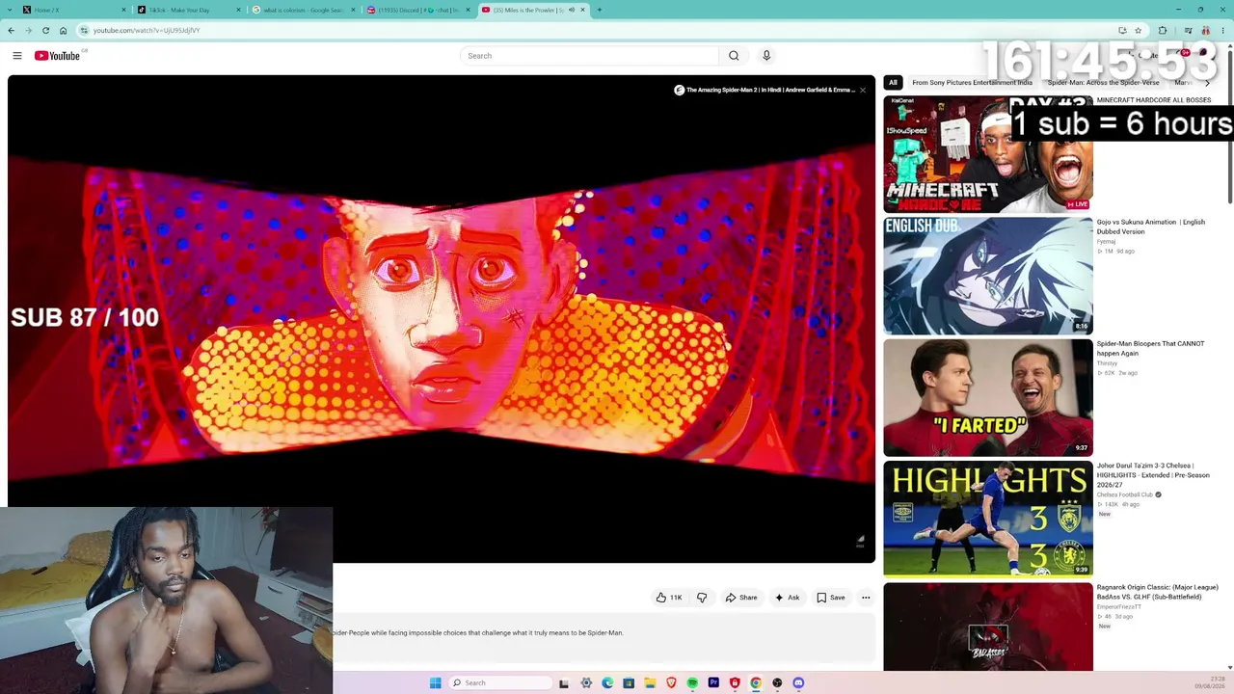Like the video with 11K likes
This screenshot has height=694, width=1234.
point(669,598)
